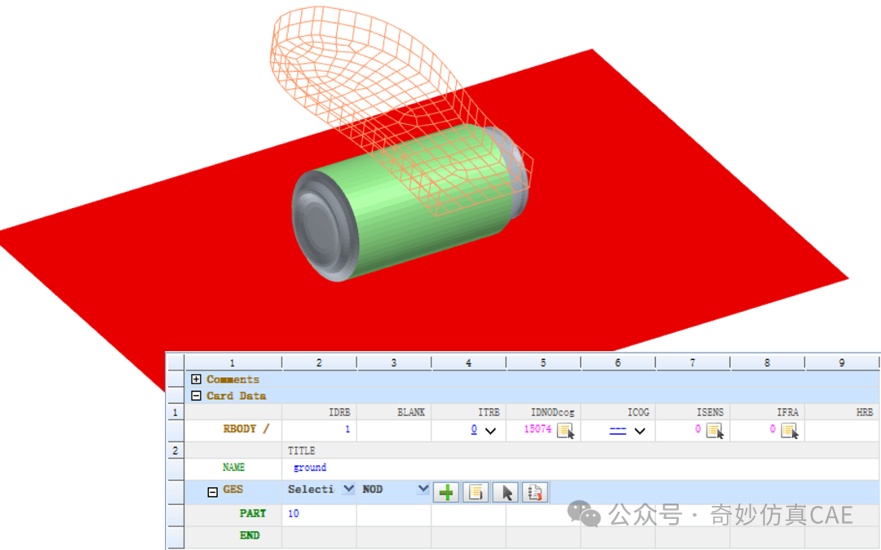Click column number 5 header
Image resolution: width=881 pixels, height=550 pixels.
[543, 363]
